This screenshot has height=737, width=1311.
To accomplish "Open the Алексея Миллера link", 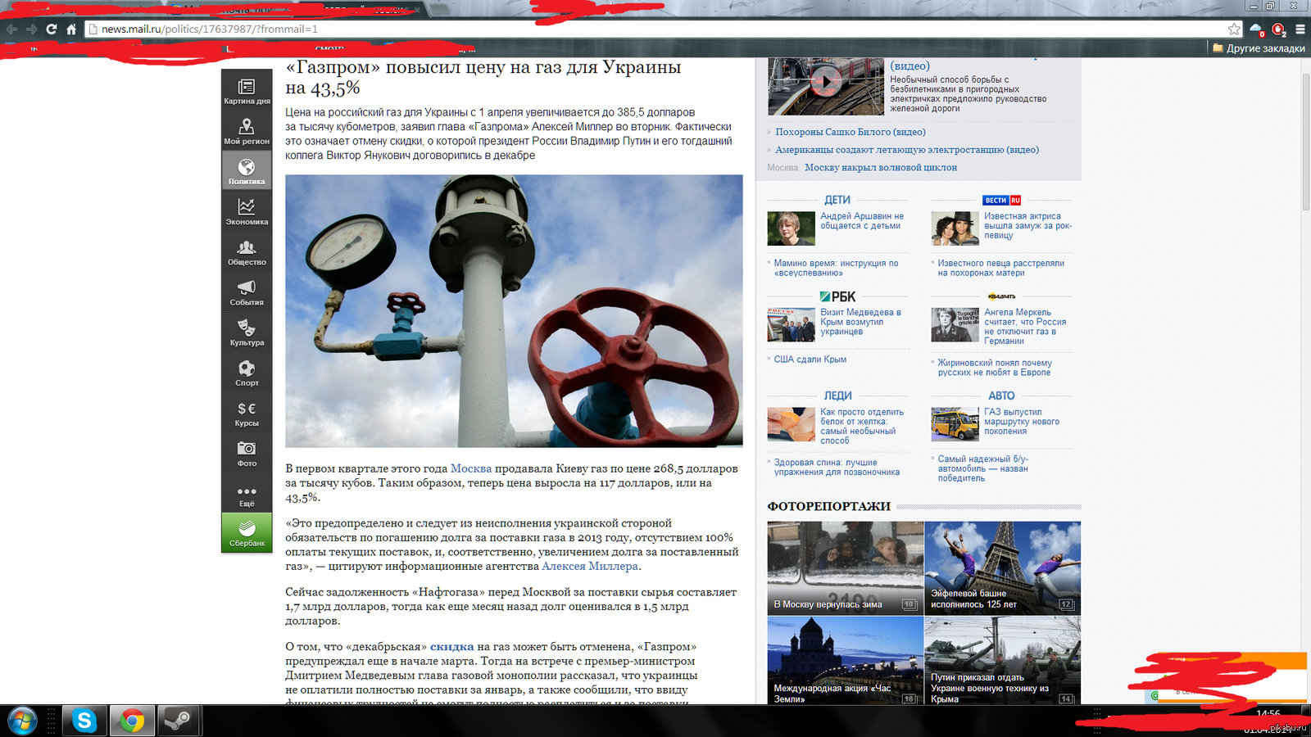I will click(590, 566).
